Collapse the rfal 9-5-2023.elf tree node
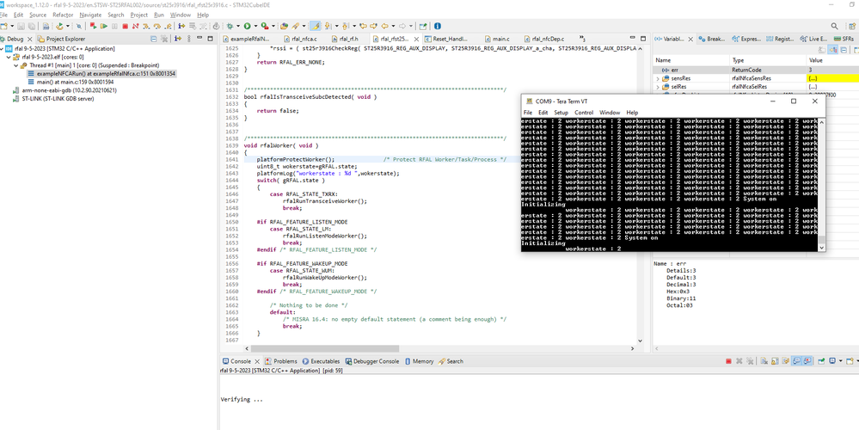This screenshot has width=859, height=430. click(x=9, y=57)
